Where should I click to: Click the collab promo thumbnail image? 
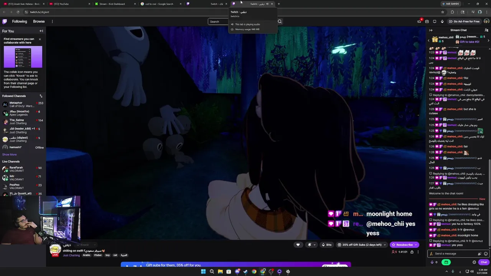tap(23, 57)
